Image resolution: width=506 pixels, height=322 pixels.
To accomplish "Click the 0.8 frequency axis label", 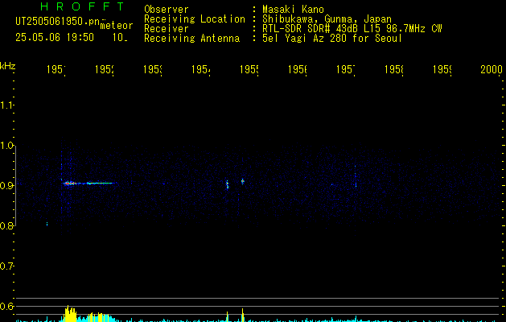I will tap(6, 225).
